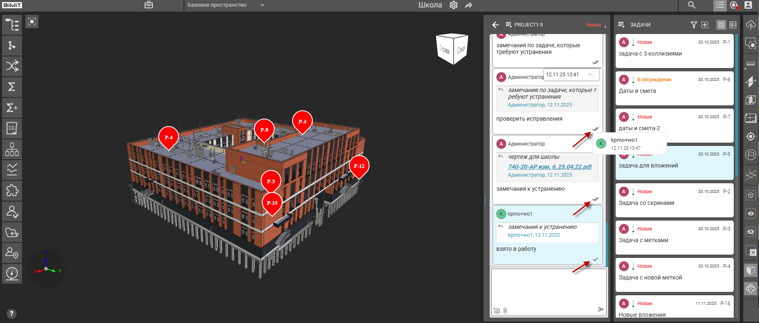Open the PROJECT1-9 task menu icon
This screenshot has width=759, height=323.
pos(508,25)
